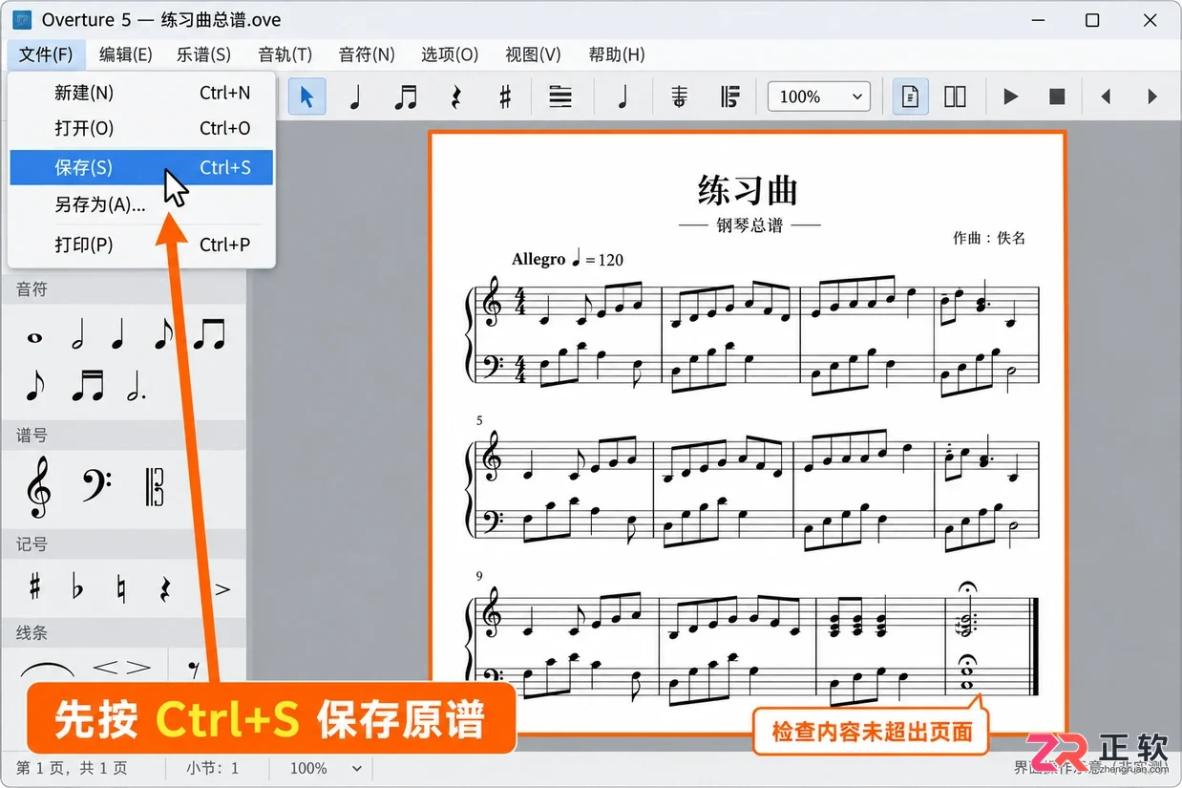Pick quarter note tool beside arrow pointer
This screenshot has width=1182, height=788.
click(x=355, y=96)
